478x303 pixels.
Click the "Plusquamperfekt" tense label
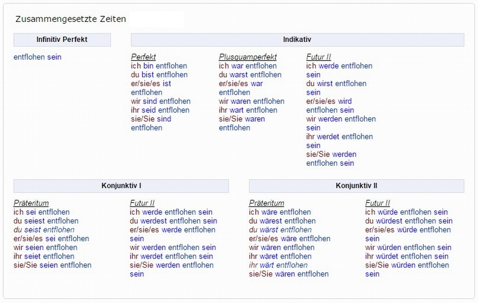[x=247, y=57]
